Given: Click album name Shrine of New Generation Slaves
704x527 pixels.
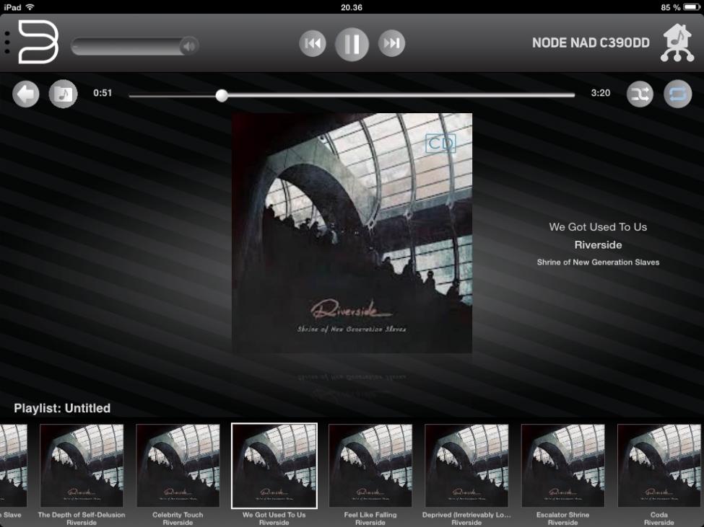Looking at the screenshot, I should [x=598, y=262].
